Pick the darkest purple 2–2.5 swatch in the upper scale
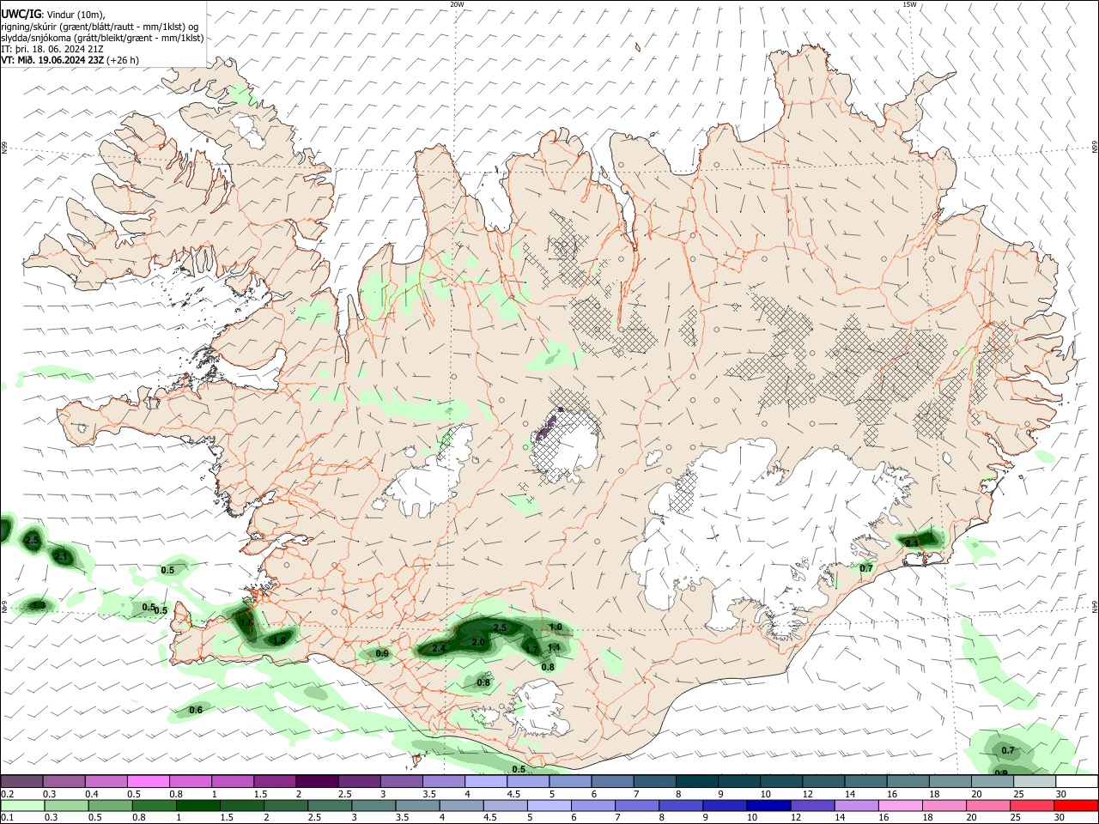This screenshot has height=824, width=1099. 316,782
